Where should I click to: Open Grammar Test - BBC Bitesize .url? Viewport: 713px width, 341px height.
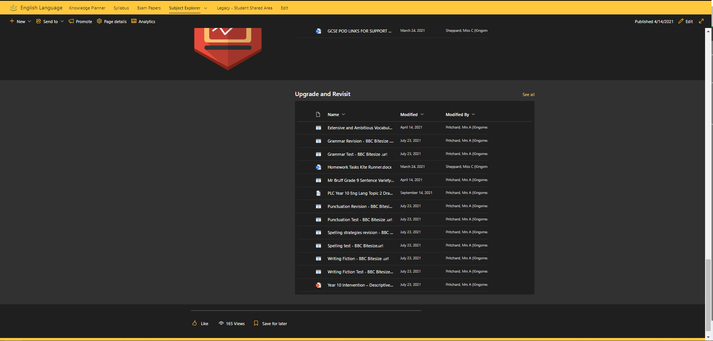[357, 154]
